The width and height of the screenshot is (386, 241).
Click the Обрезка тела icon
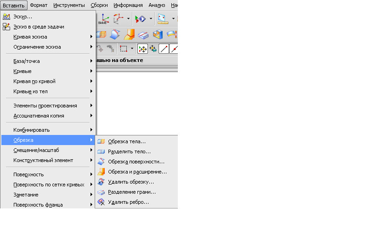click(101, 141)
